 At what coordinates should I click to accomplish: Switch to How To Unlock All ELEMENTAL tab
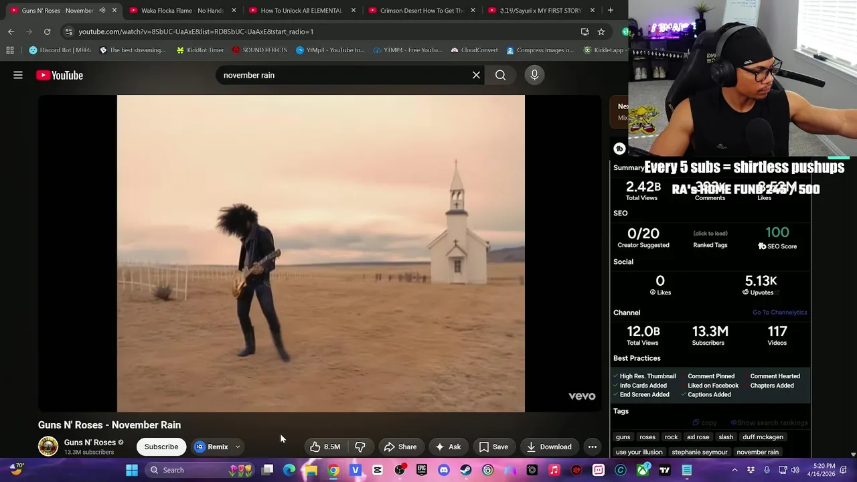pyautogui.click(x=301, y=10)
